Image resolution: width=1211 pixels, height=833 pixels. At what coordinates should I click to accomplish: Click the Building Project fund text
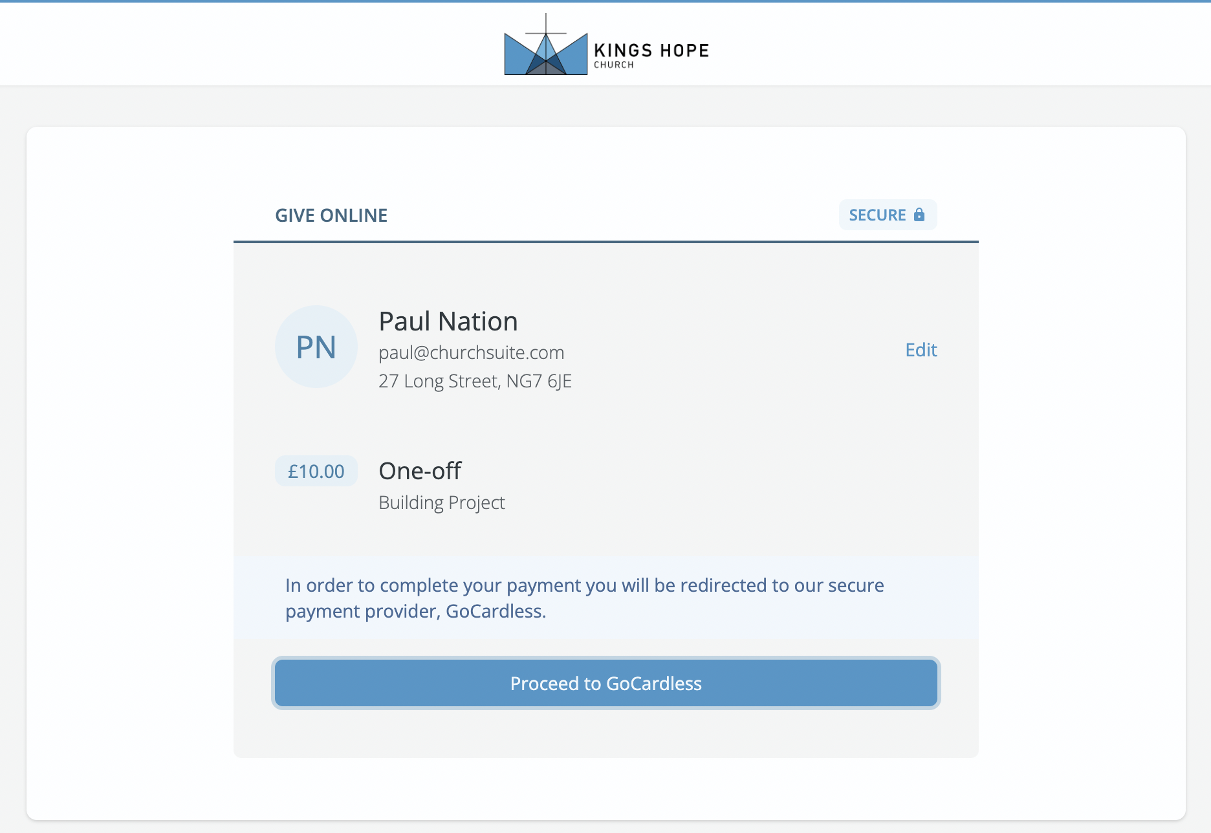pyautogui.click(x=441, y=503)
